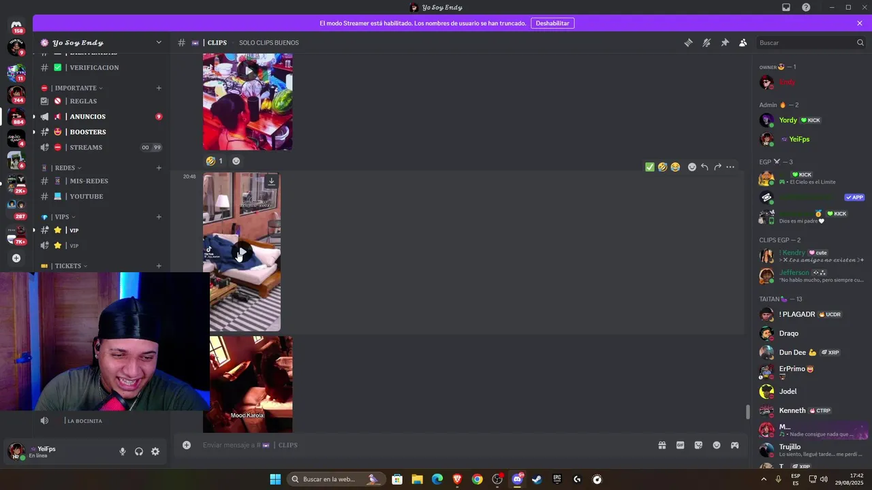Open Discord direct messages home icon
Viewport: 872px width, 490px height.
tap(16, 25)
